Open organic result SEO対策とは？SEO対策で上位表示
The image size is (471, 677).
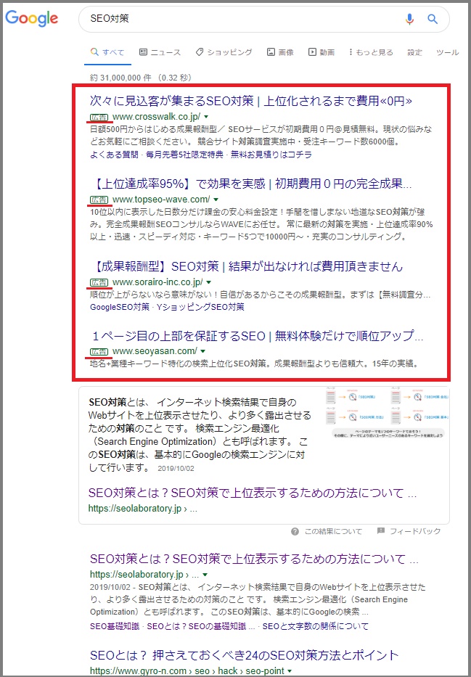254,559
